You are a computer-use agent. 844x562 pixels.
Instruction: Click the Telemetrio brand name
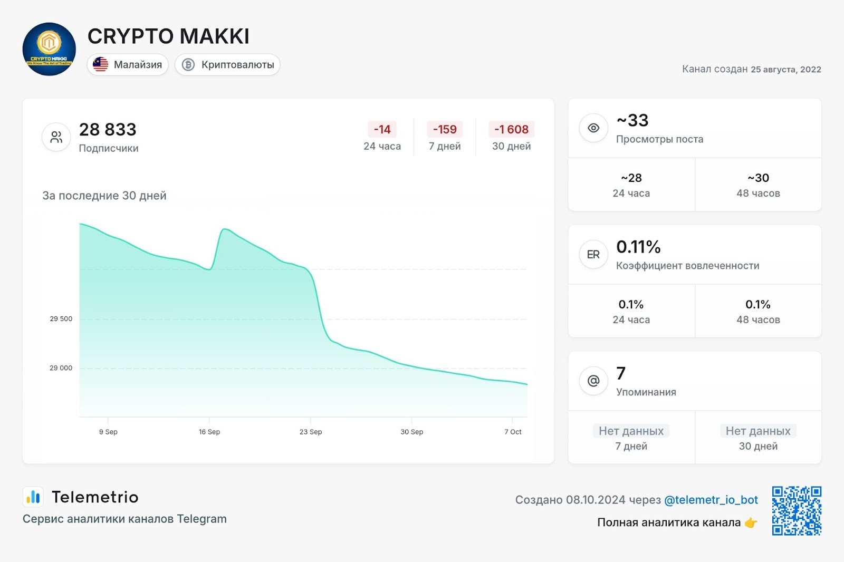(x=95, y=497)
